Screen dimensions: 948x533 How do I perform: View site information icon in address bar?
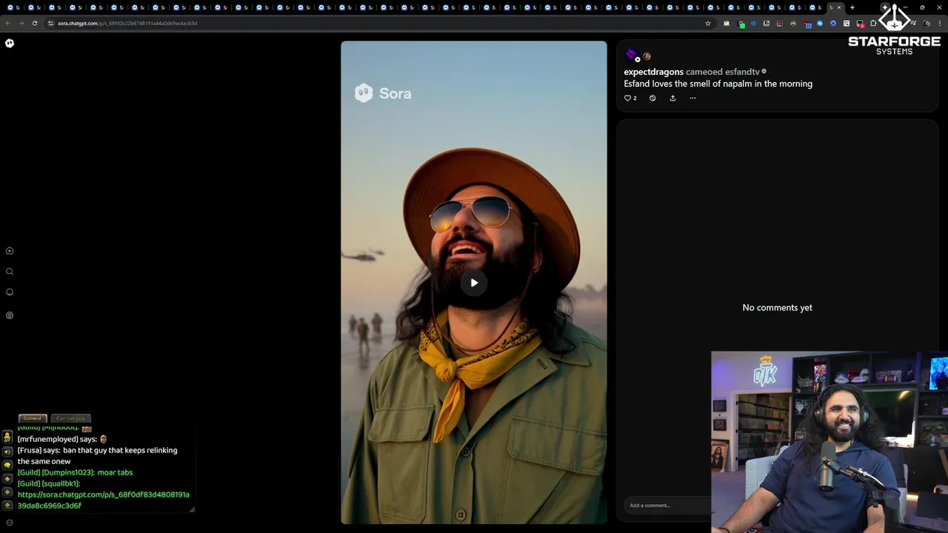pos(50,23)
